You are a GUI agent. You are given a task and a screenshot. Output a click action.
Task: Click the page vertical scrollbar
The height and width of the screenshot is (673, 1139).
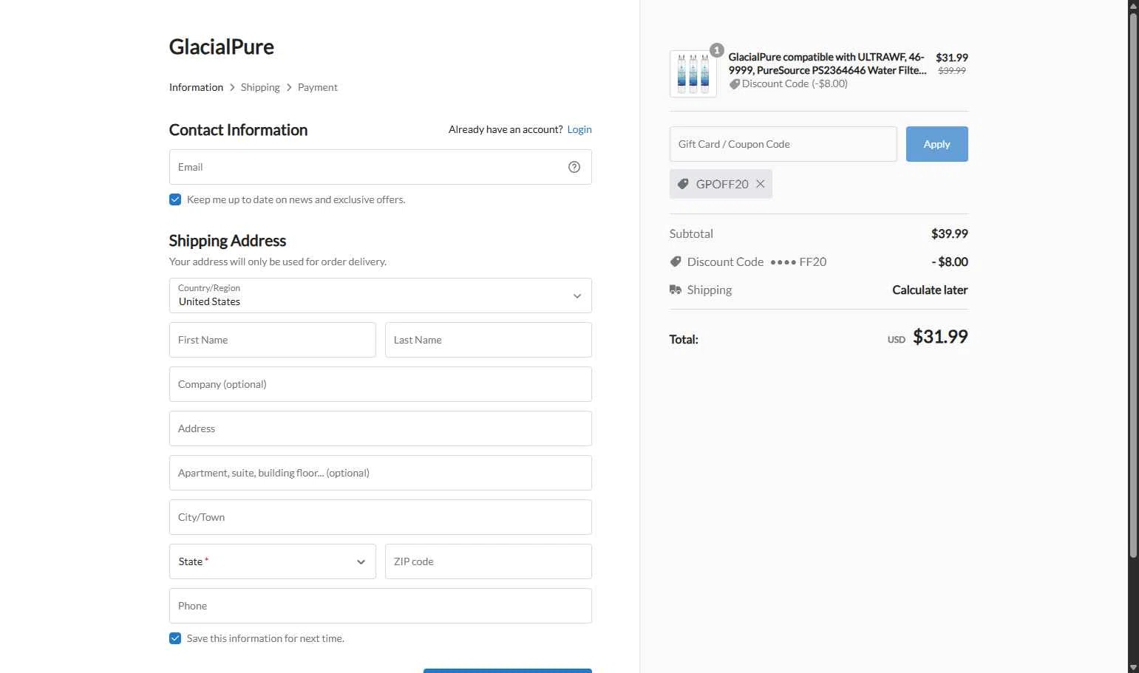pos(1134,284)
